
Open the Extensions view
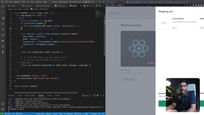coord(3,35)
